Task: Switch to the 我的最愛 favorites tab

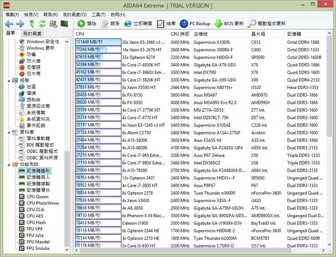Action: [x=32, y=34]
